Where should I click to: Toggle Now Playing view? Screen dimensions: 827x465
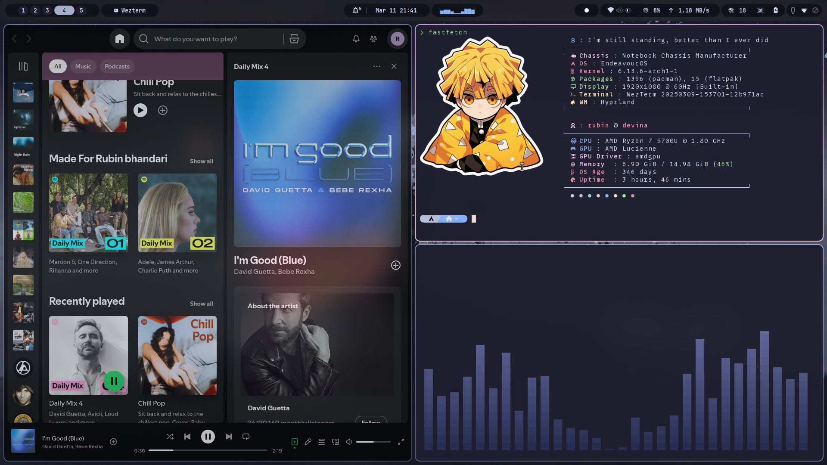[x=295, y=442]
